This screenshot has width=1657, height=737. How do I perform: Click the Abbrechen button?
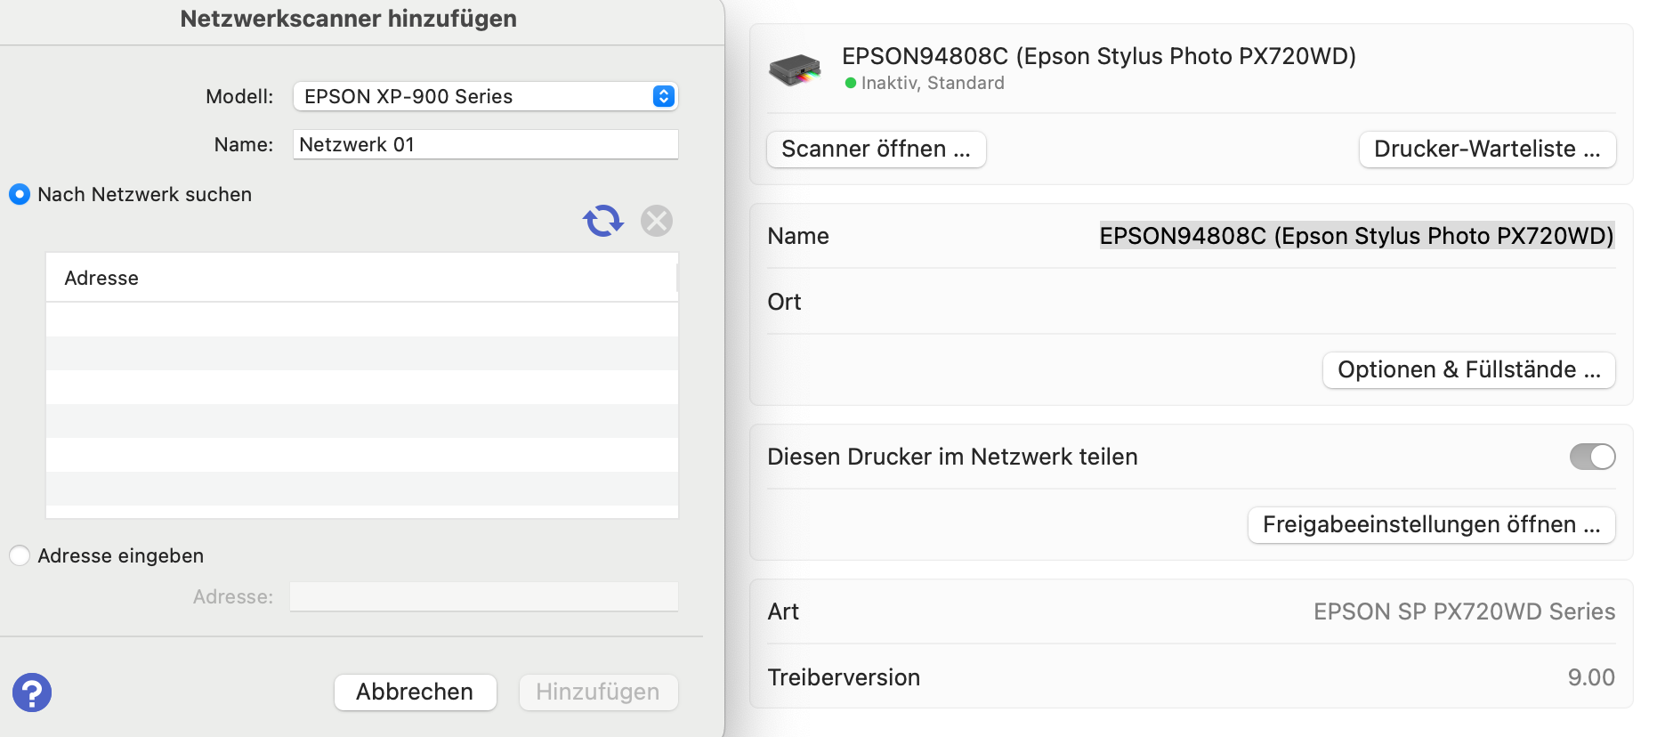pyautogui.click(x=415, y=692)
